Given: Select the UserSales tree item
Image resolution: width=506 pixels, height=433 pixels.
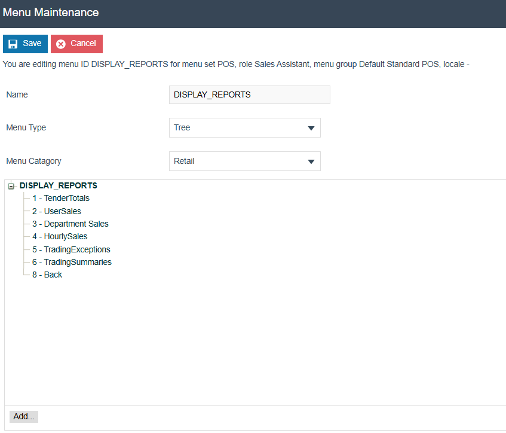Looking at the screenshot, I should coord(57,211).
